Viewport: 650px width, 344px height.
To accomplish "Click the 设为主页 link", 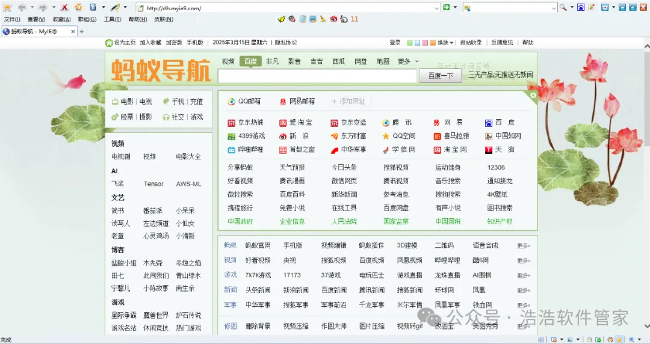I will pos(125,43).
